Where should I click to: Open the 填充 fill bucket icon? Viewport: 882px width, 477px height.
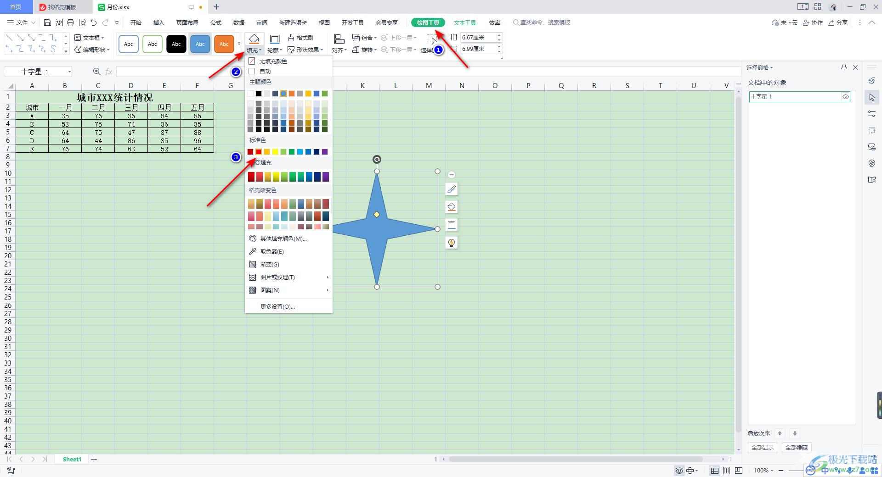(254, 39)
